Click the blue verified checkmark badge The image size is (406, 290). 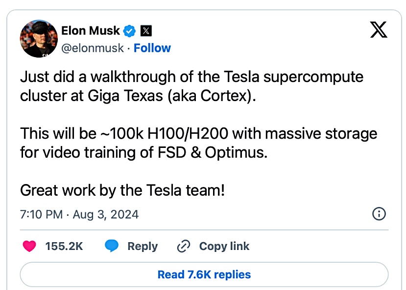129,31
